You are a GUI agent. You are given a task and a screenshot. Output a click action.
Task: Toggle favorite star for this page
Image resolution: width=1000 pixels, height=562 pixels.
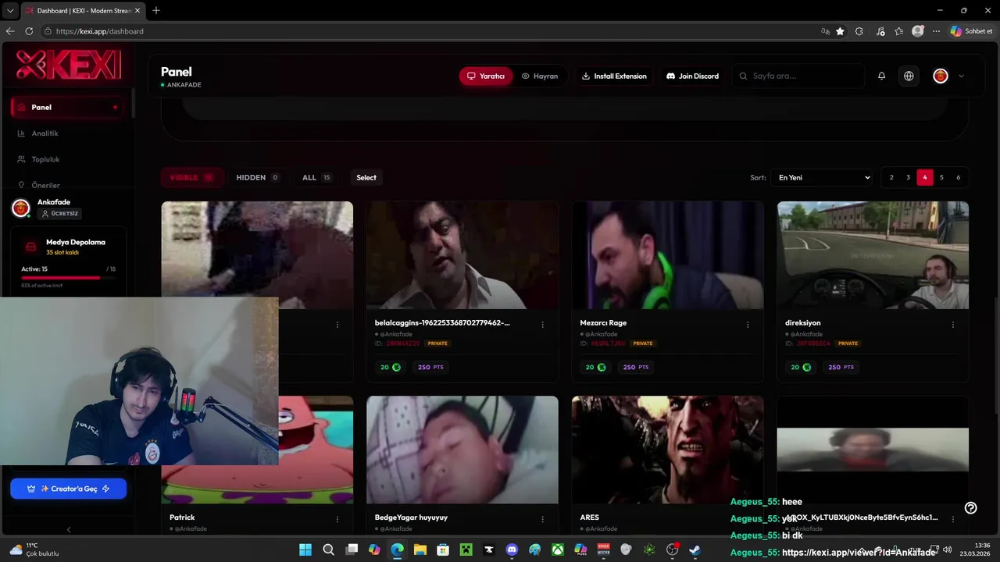[841, 31]
